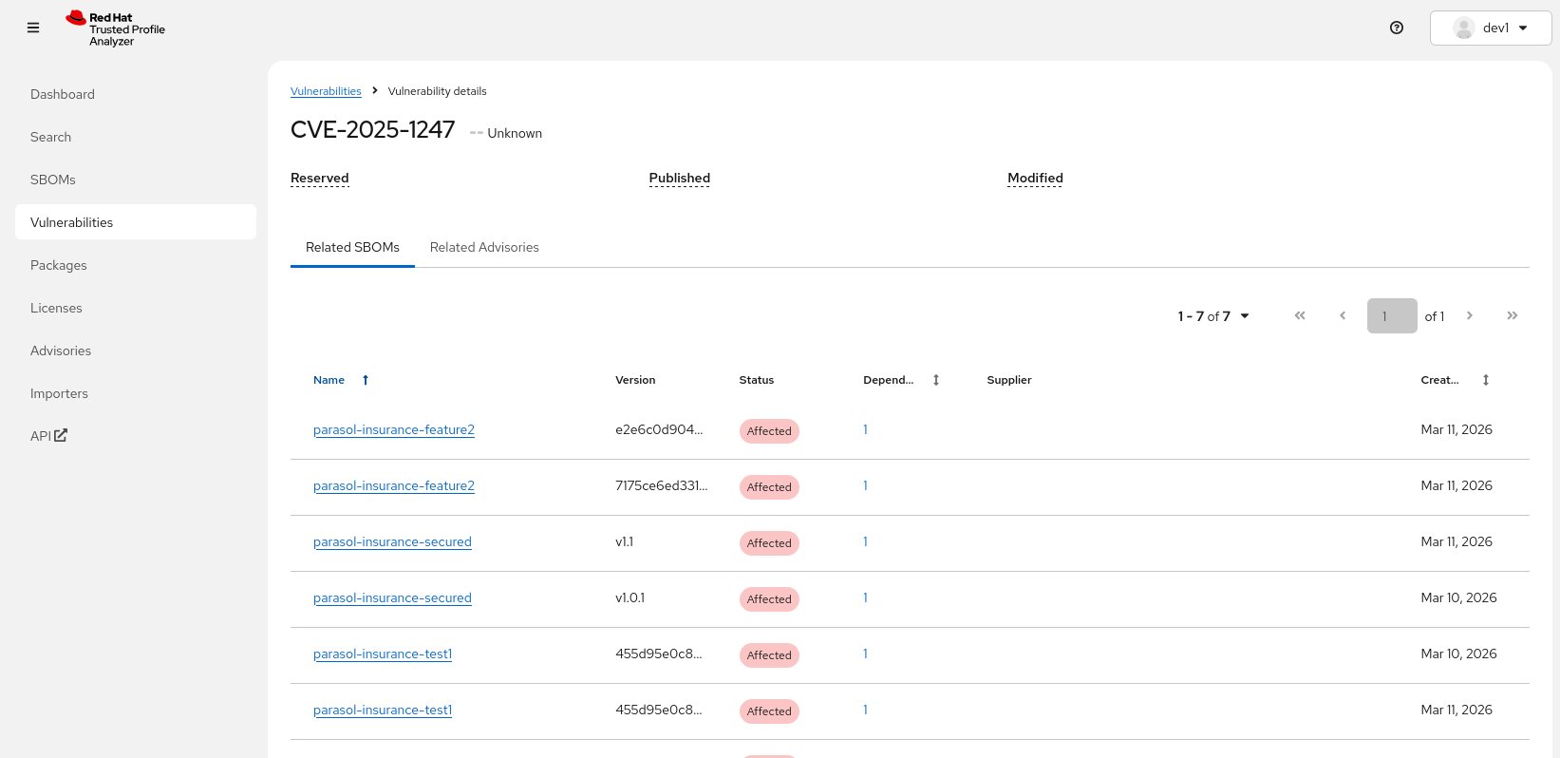Click the Unknown severity label
The width and height of the screenshot is (1560, 758).
pyautogui.click(x=515, y=133)
